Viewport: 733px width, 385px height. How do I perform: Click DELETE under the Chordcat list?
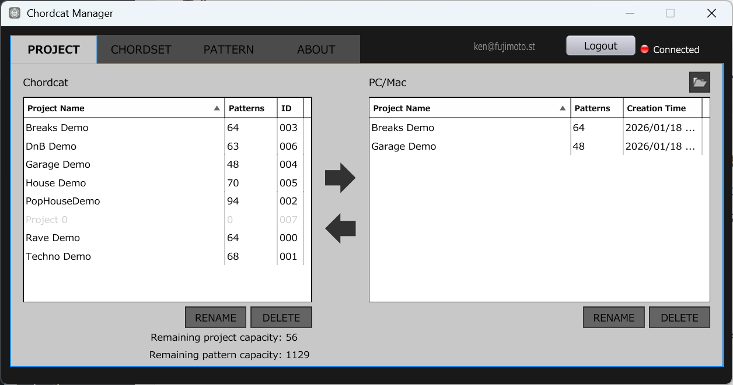tap(281, 317)
